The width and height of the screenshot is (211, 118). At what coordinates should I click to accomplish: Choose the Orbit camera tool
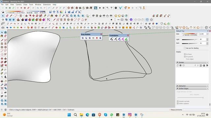(x=56, y=16)
